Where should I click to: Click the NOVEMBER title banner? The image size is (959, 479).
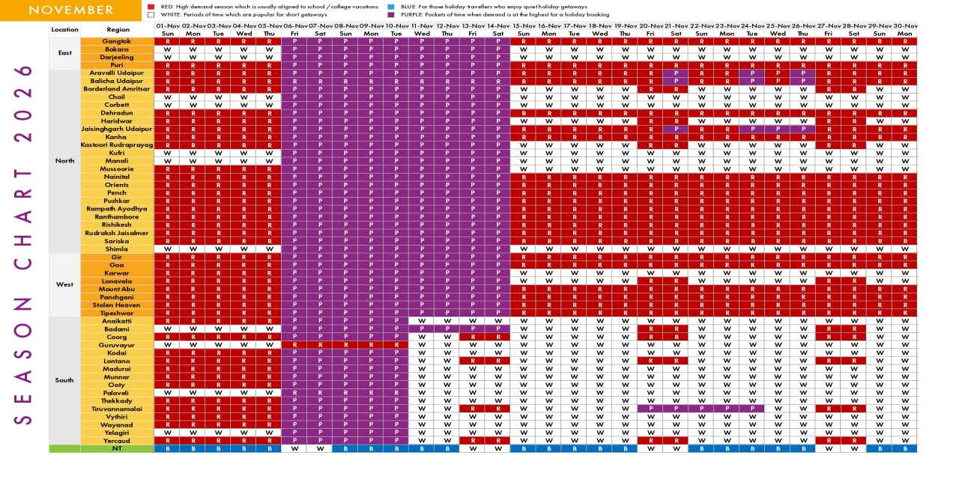[72, 10]
